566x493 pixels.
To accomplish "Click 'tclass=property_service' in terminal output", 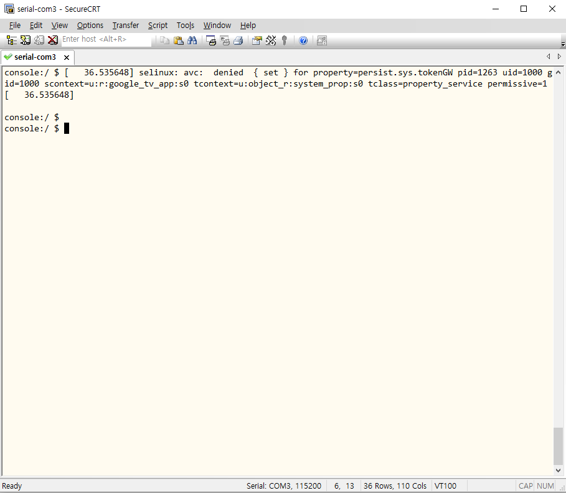I will 425,84.
